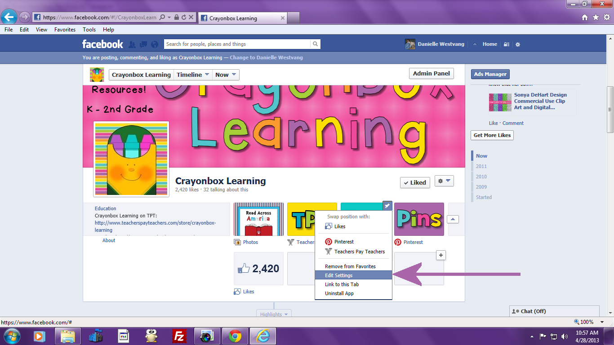Open account settings via the gear icon
Screen dimensions: 614x345
click(517, 44)
